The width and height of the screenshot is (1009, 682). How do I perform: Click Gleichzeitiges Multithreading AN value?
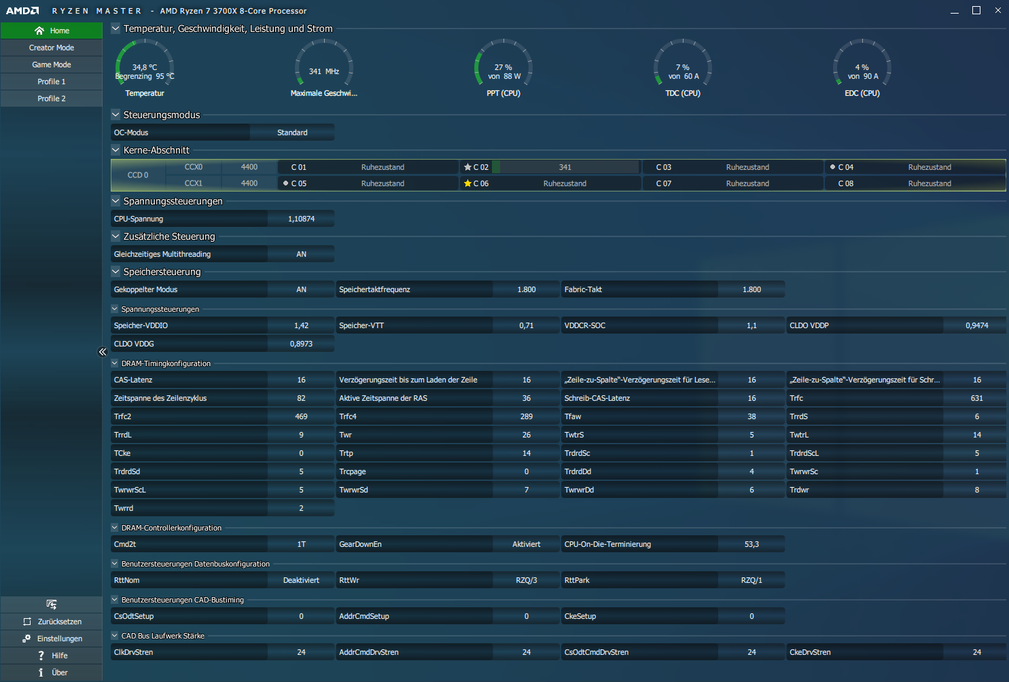301,254
